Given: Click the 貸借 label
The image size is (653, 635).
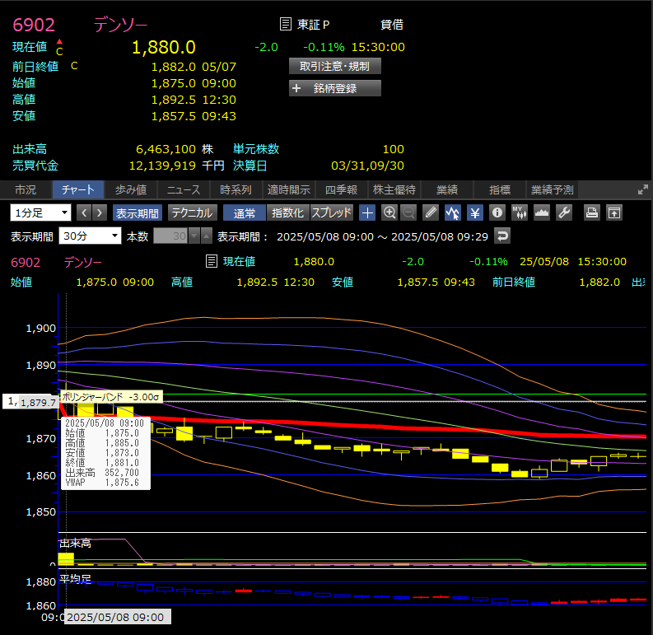Looking at the screenshot, I should tap(392, 25).
